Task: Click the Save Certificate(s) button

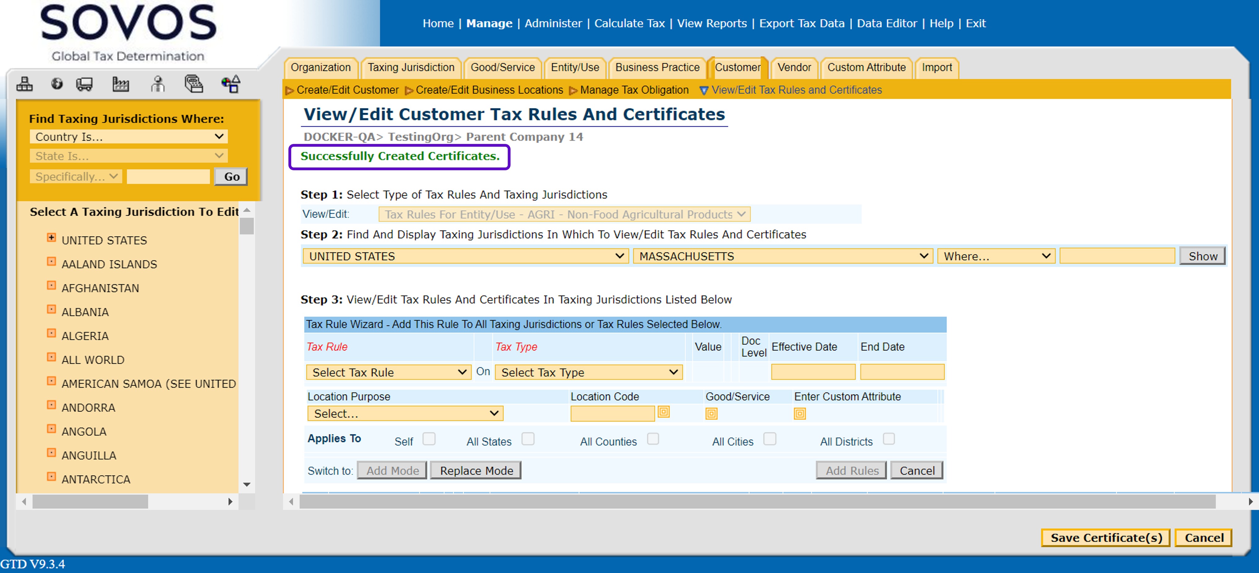Action: [1106, 537]
